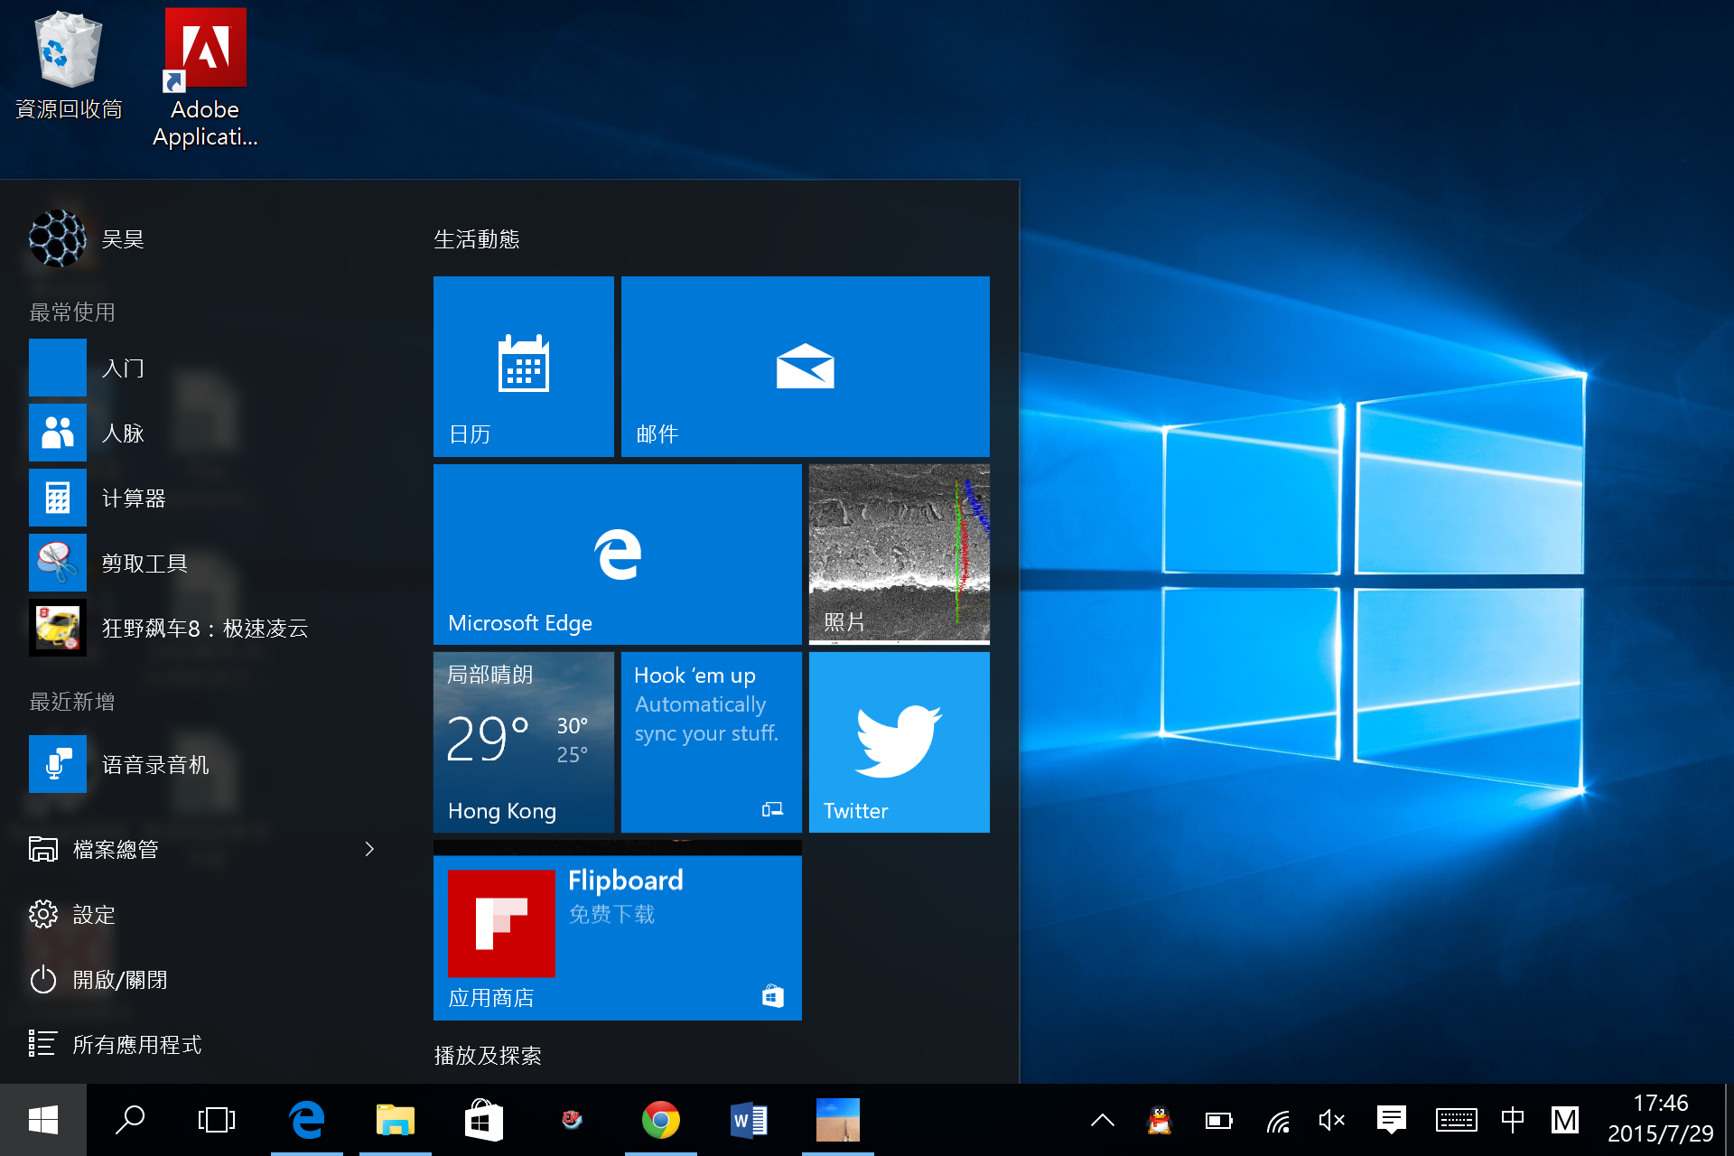Click the 生活動態 group heading
This screenshot has height=1156, width=1734.
click(477, 239)
